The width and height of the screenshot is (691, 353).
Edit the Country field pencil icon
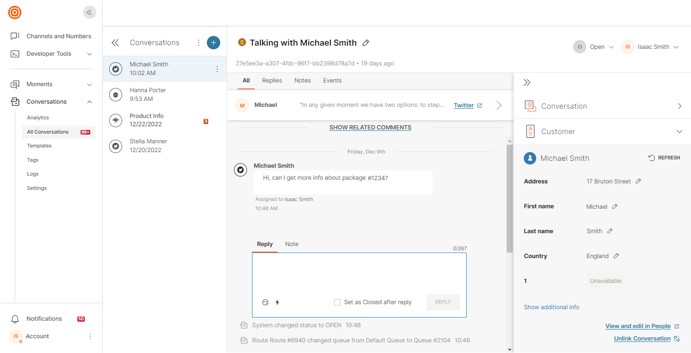pos(616,256)
